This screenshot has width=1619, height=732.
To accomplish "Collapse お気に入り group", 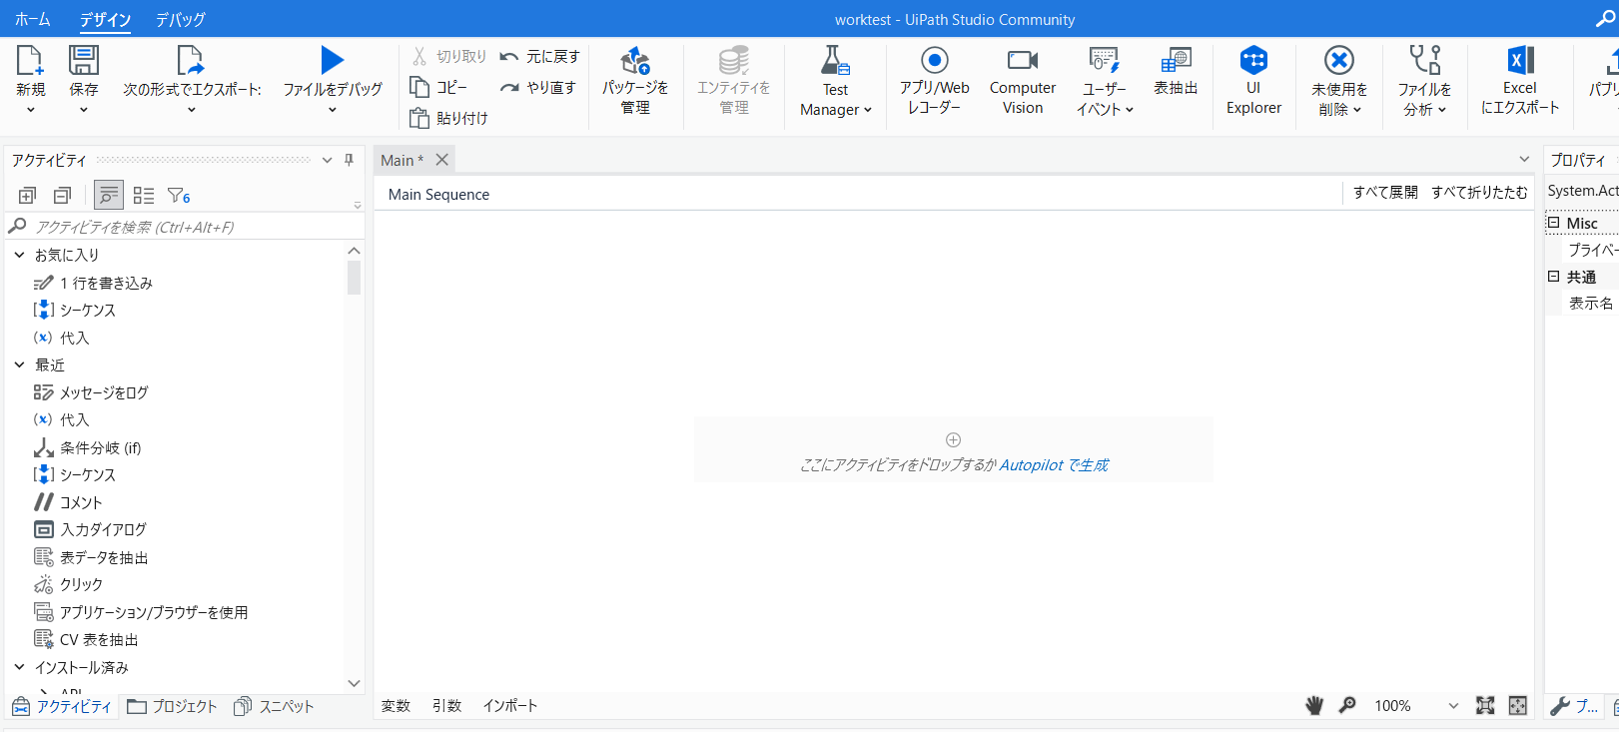I will (19, 255).
